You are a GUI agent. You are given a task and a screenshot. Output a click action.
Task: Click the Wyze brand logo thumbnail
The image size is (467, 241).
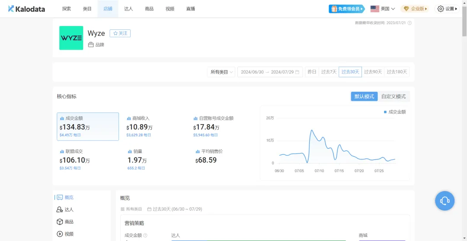pyautogui.click(x=71, y=38)
